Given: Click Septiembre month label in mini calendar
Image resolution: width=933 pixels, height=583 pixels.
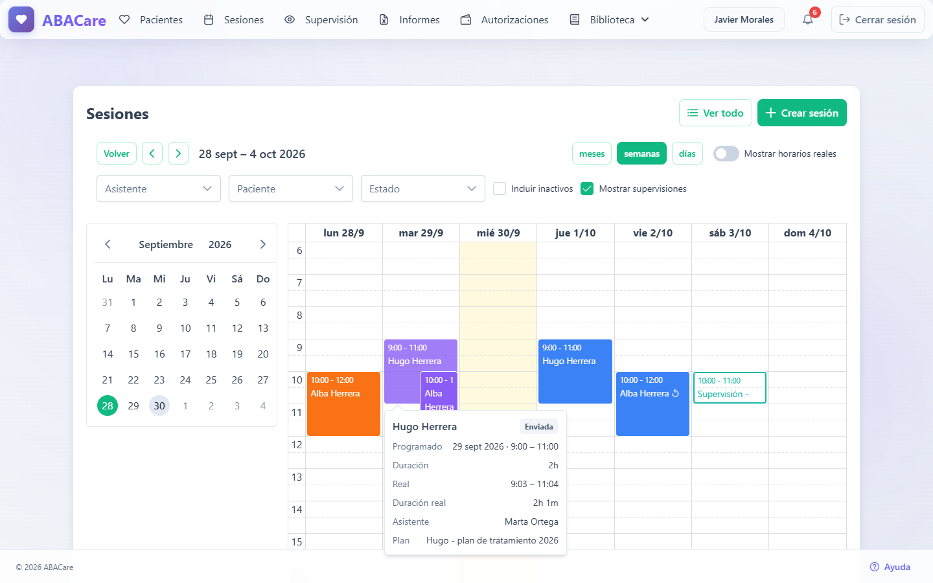Looking at the screenshot, I should [166, 244].
